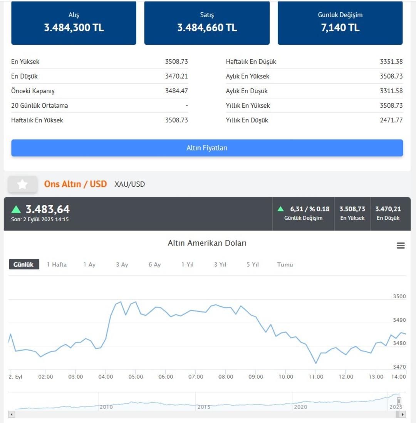Click the Son: 2 Eylül 2025 14:15 timestamp

pyautogui.click(x=40, y=219)
